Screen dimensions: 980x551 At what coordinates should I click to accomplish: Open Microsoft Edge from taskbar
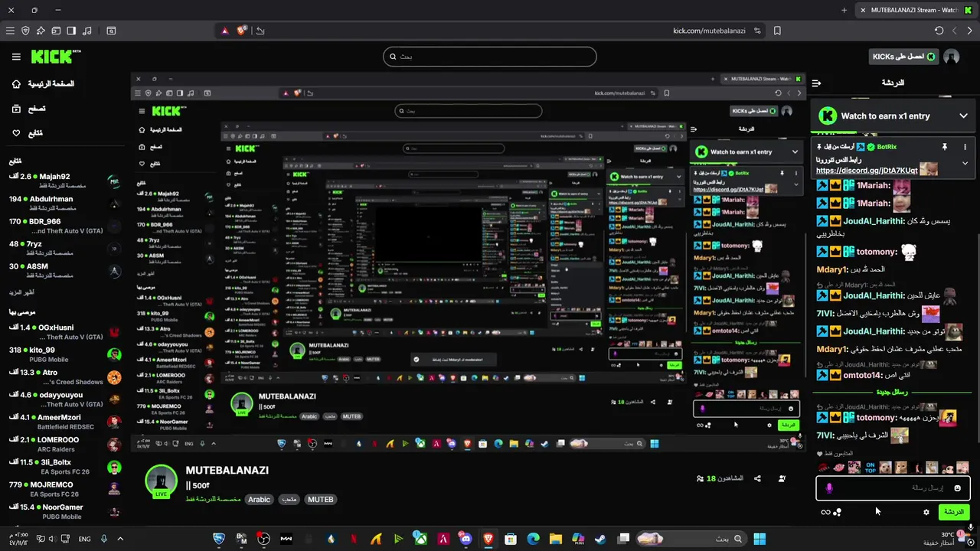533,539
